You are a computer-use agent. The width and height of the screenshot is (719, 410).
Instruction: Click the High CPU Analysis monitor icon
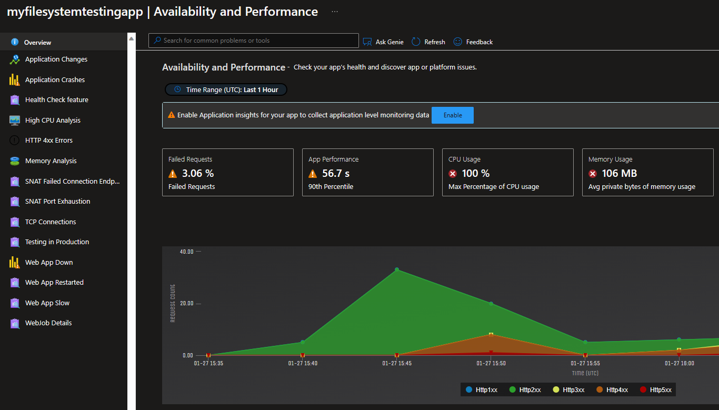pyautogui.click(x=15, y=121)
